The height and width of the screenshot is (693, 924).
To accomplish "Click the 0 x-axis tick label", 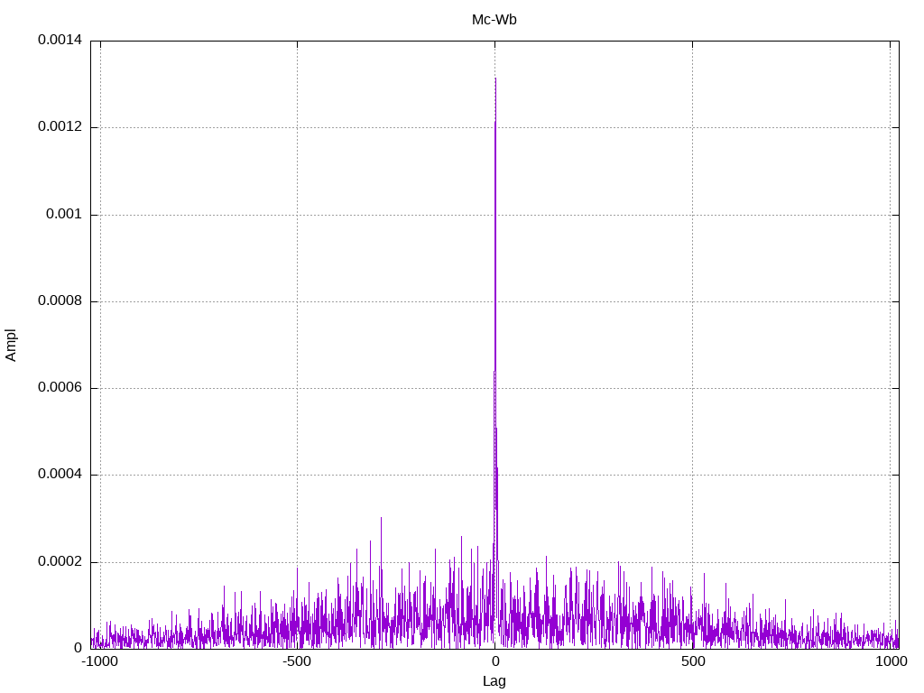I will [x=495, y=661].
